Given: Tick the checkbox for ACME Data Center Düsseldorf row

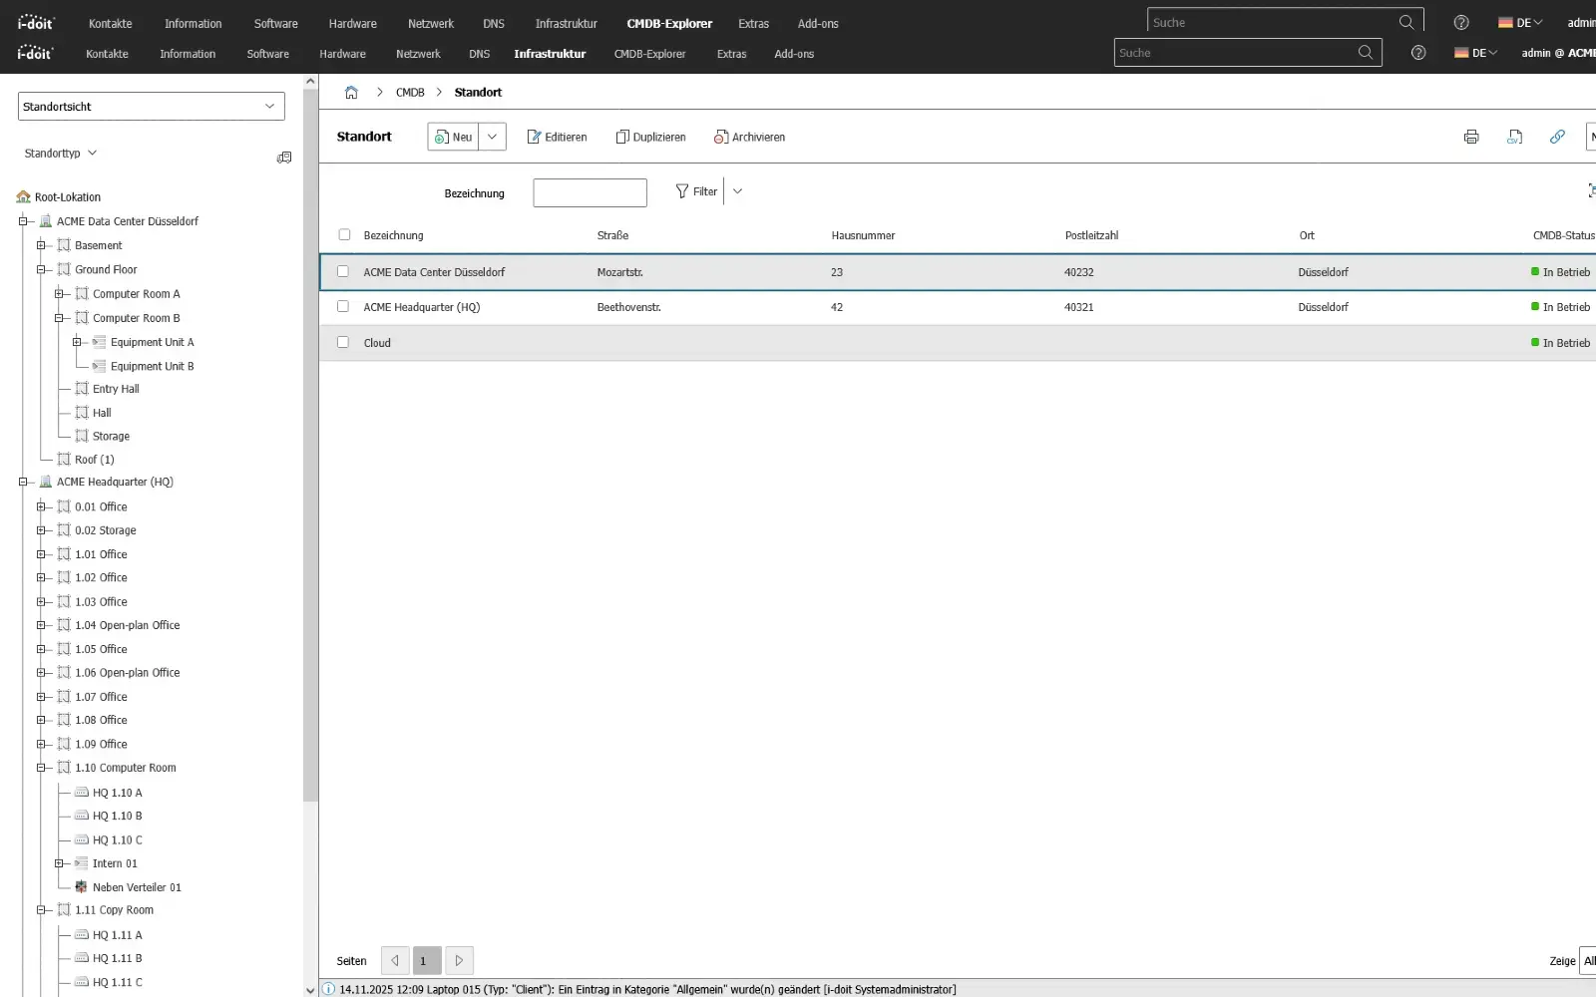Looking at the screenshot, I should click(343, 272).
